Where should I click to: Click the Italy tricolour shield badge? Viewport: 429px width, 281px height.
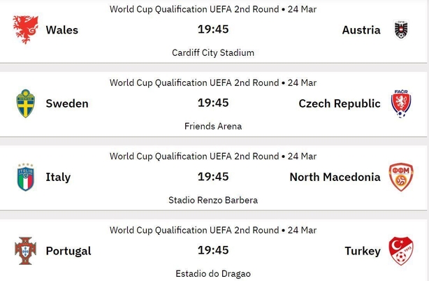point(25,177)
